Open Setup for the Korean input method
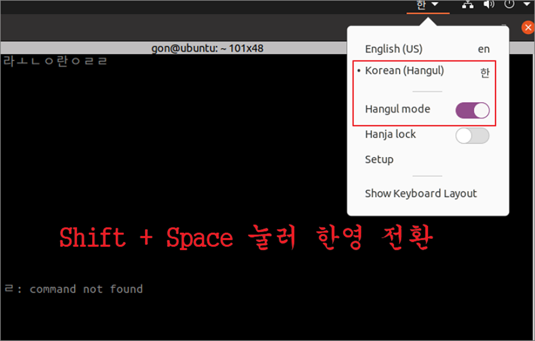The image size is (535, 341). point(379,159)
